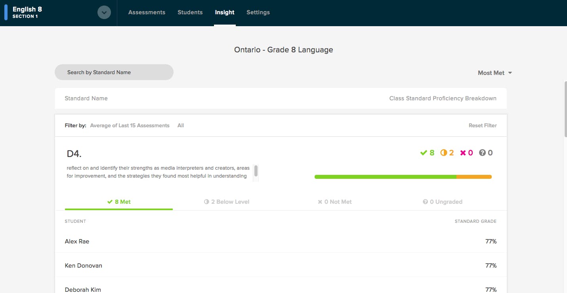The width and height of the screenshot is (567, 293).
Task: Click the green portion of proficiency bar
Action: pos(386,177)
